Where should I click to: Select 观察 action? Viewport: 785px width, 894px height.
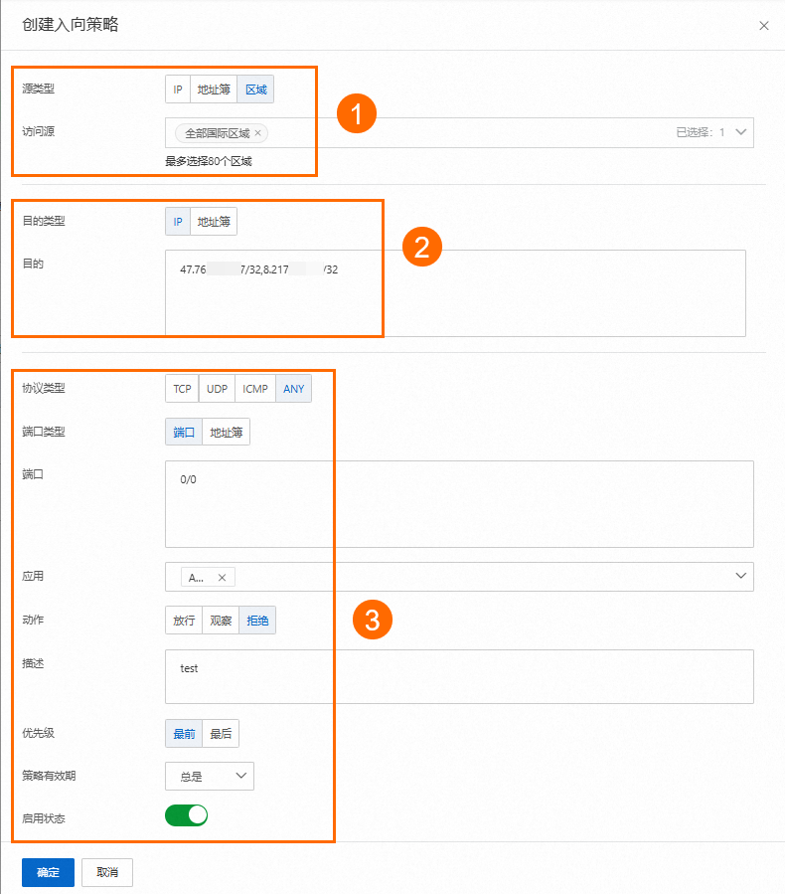click(220, 620)
